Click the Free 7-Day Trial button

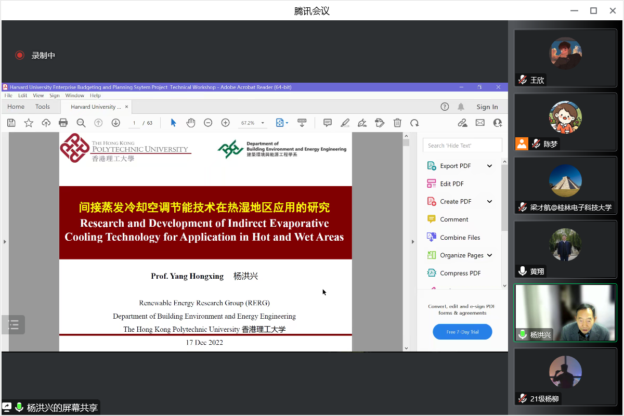462,332
